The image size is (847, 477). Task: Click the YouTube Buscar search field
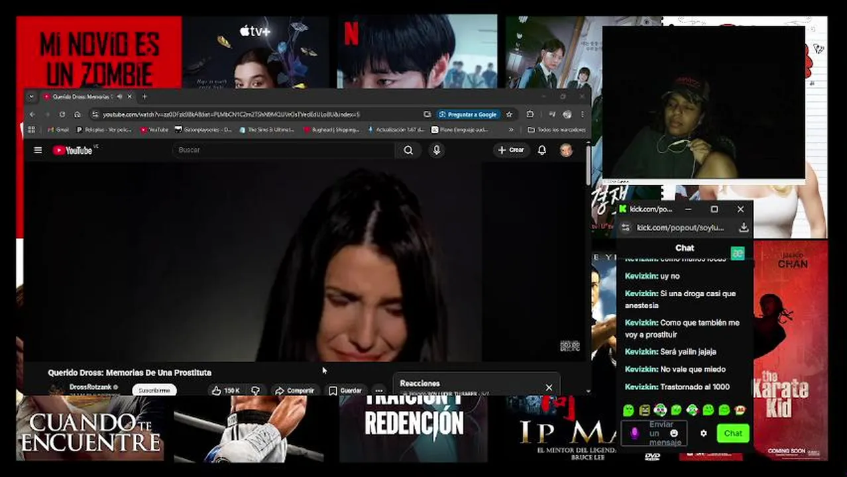click(x=284, y=150)
